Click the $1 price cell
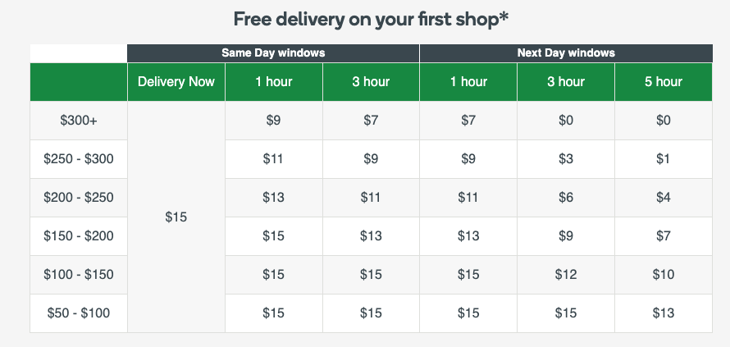Image resolution: width=730 pixels, height=347 pixels. point(664,159)
